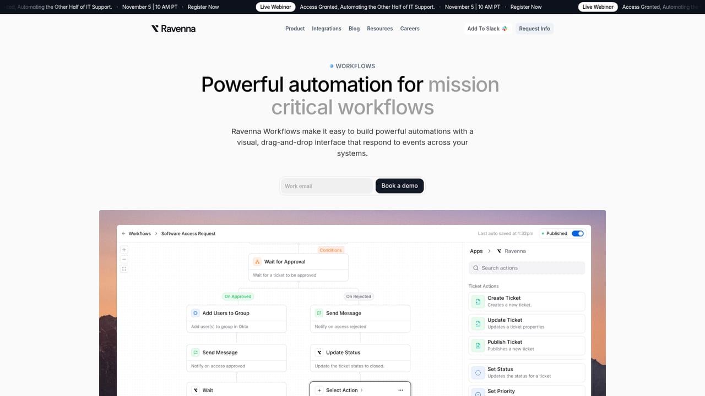Click "Update the ticket status to closed." text
705x396 pixels.
point(350,366)
